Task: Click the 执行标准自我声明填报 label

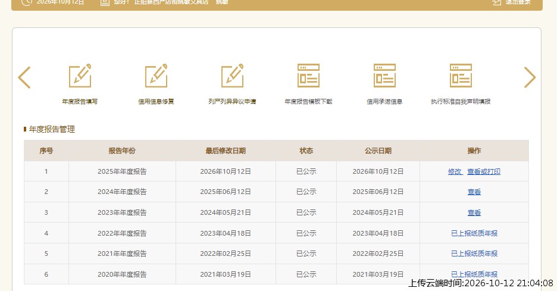Action: coord(461,102)
